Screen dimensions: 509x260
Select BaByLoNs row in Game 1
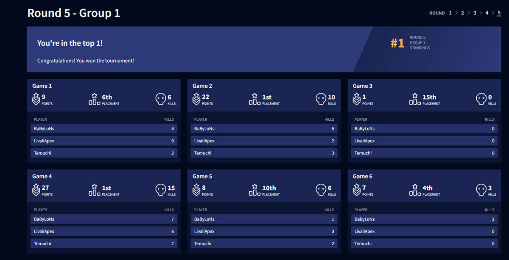(x=104, y=129)
